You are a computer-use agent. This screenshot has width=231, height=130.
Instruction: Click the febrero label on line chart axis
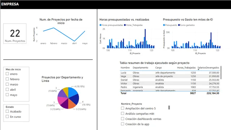[54, 43]
